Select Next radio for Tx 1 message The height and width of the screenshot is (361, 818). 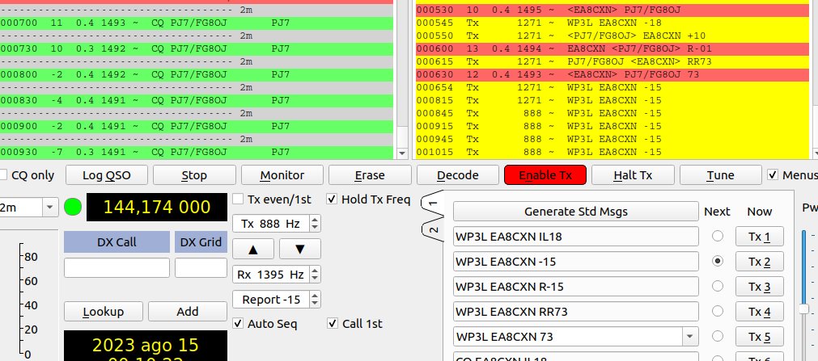pos(718,236)
